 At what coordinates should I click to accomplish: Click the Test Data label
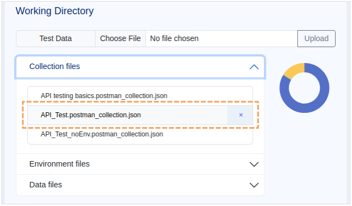point(56,39)
